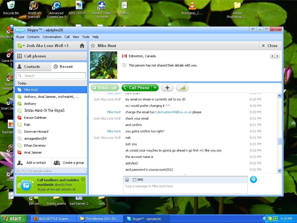Switch to the Contacts tab

(33, 66)
